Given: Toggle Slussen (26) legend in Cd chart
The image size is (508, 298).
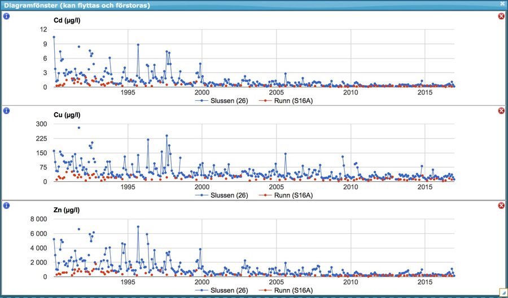Looking at the screenshot, I should (x=222, y=101).
